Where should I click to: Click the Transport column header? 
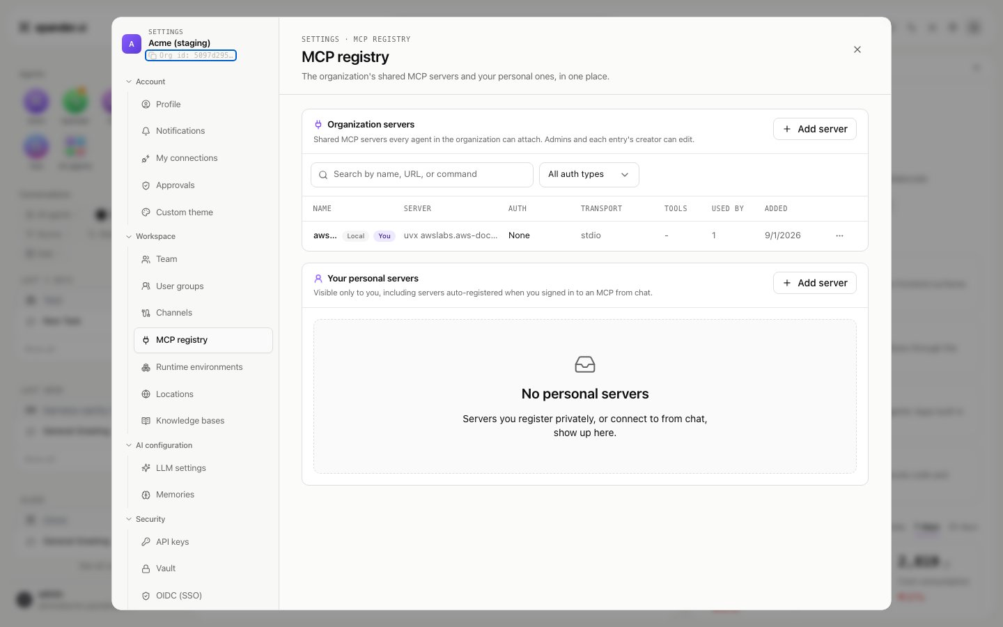(601, 209)
